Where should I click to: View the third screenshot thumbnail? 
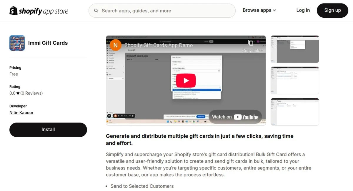(x=295, y=112)
